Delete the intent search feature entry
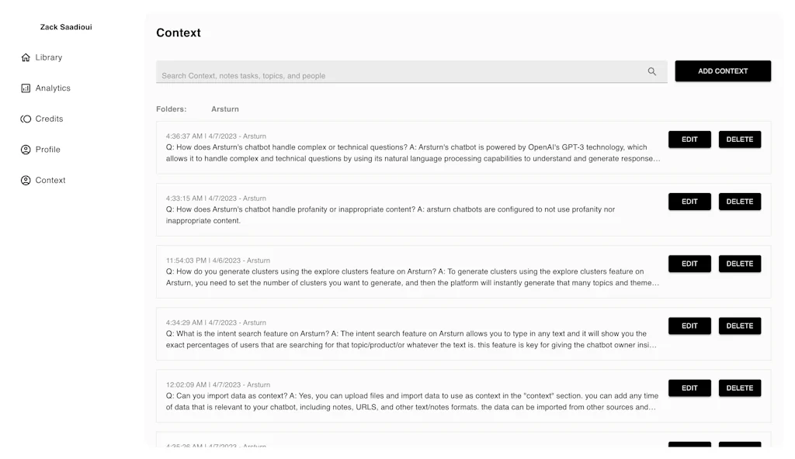 coord(739,326)
